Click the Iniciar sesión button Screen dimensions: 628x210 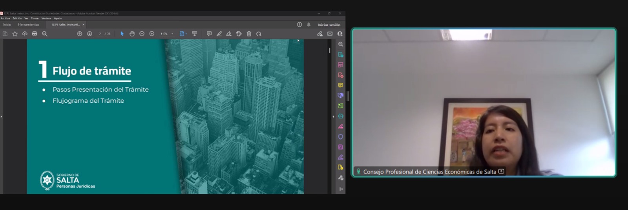[x=329, y=25]
